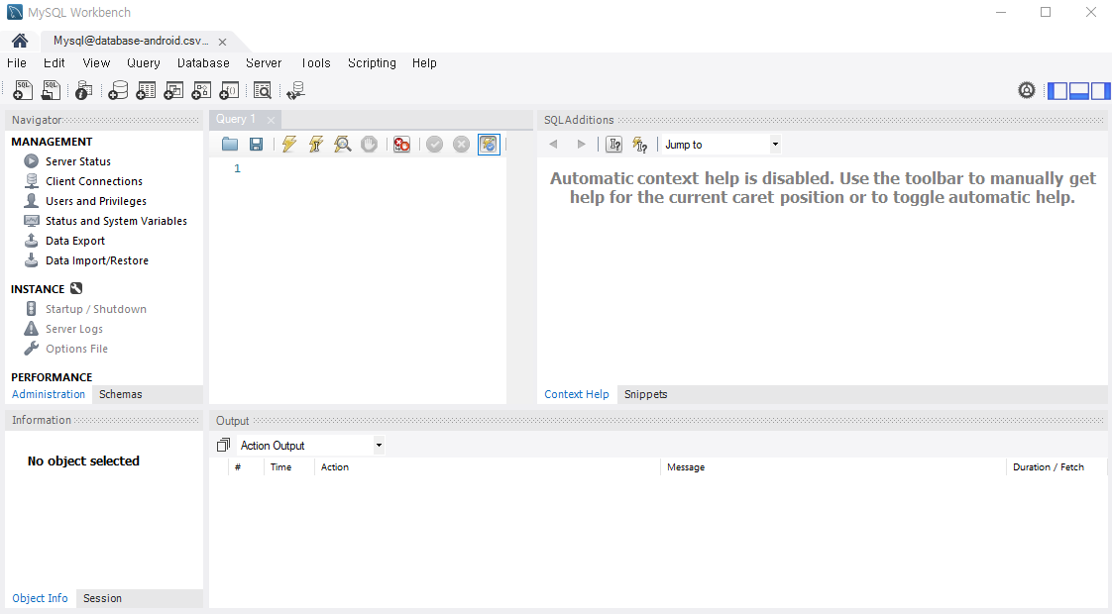Close the Query 1 tab
The height and width of the screenshot is (614, 1112).
[271, 120]
